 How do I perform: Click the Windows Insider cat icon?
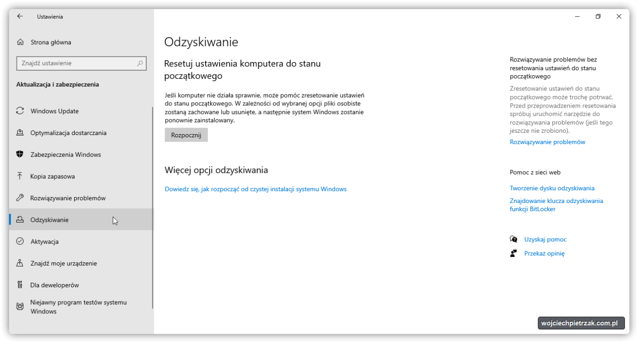pyautogui.click(x=20, y=307)
